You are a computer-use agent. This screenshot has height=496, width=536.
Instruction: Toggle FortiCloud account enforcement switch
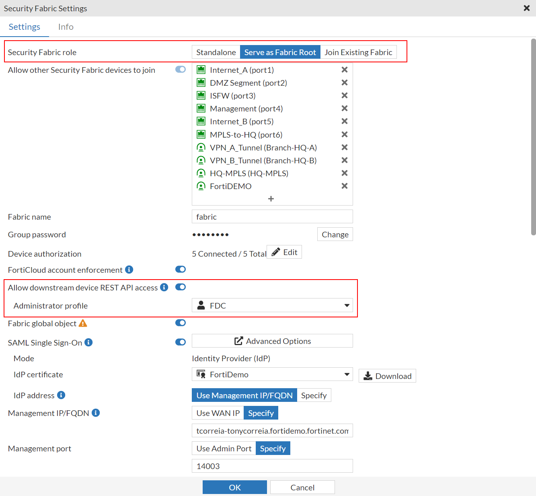[181, 269]
